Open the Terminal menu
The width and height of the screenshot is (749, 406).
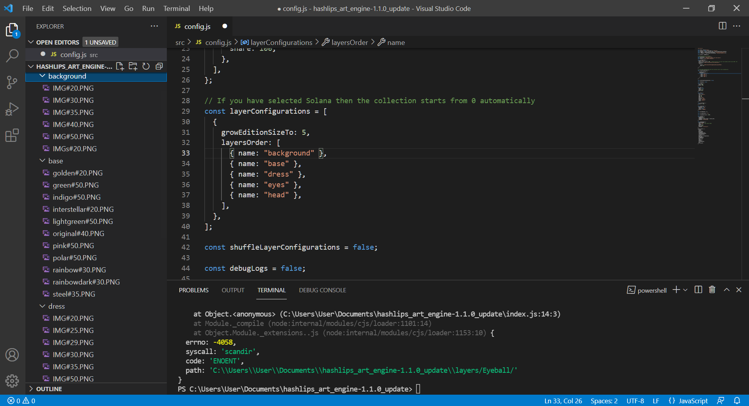point(176,8)
